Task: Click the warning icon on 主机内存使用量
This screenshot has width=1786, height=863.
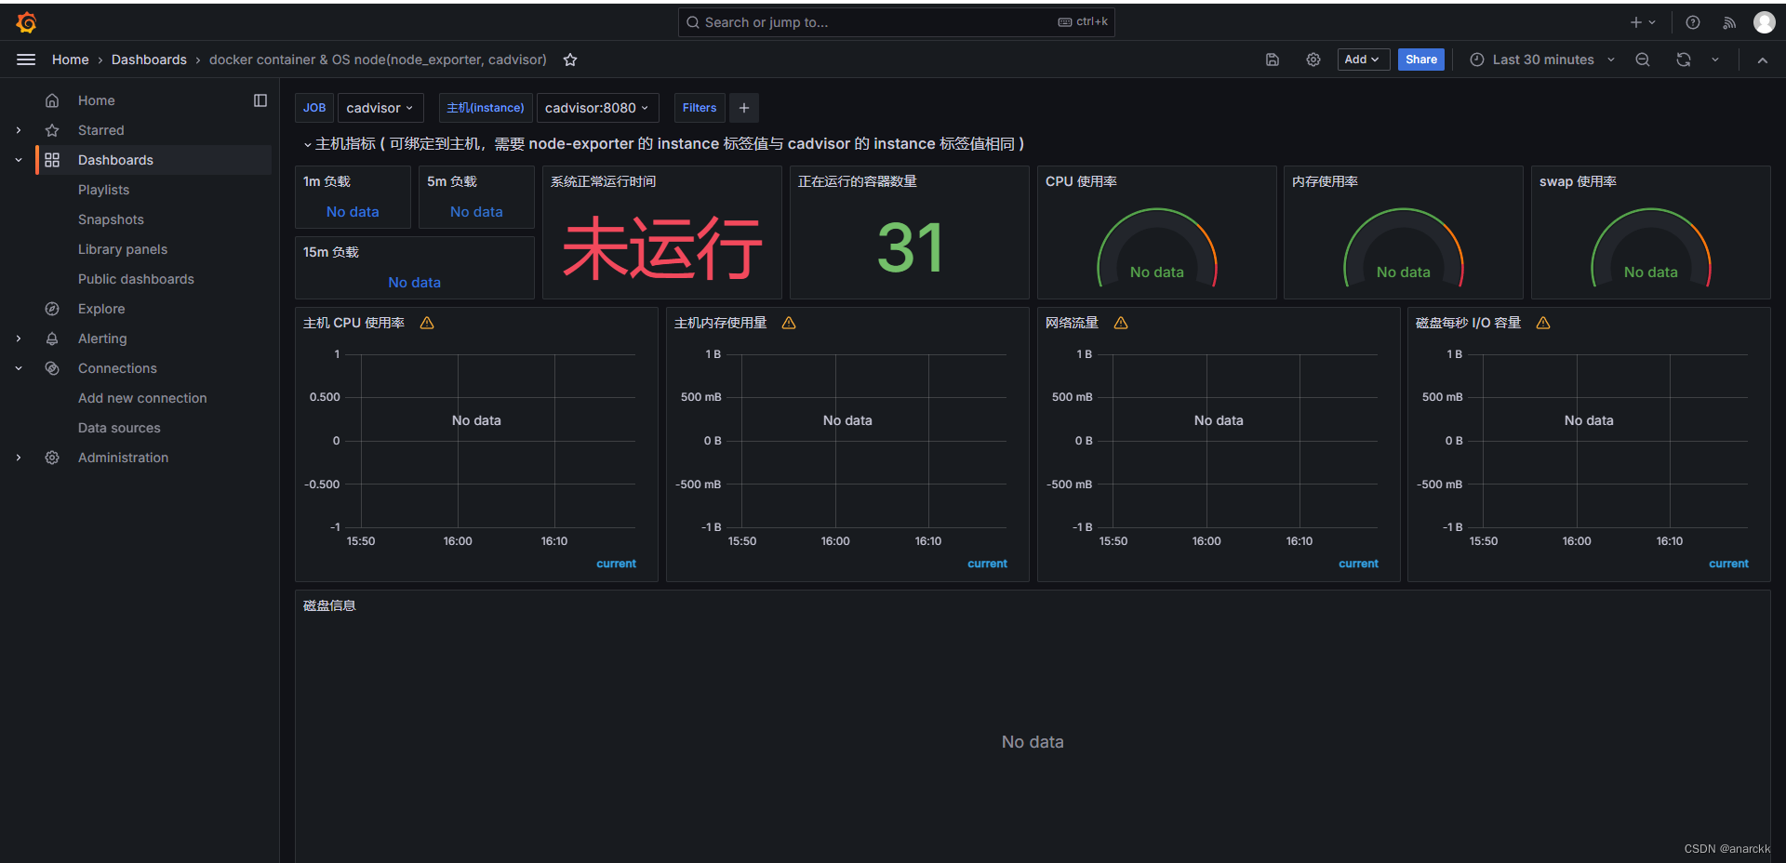Action: click(789, 323)
